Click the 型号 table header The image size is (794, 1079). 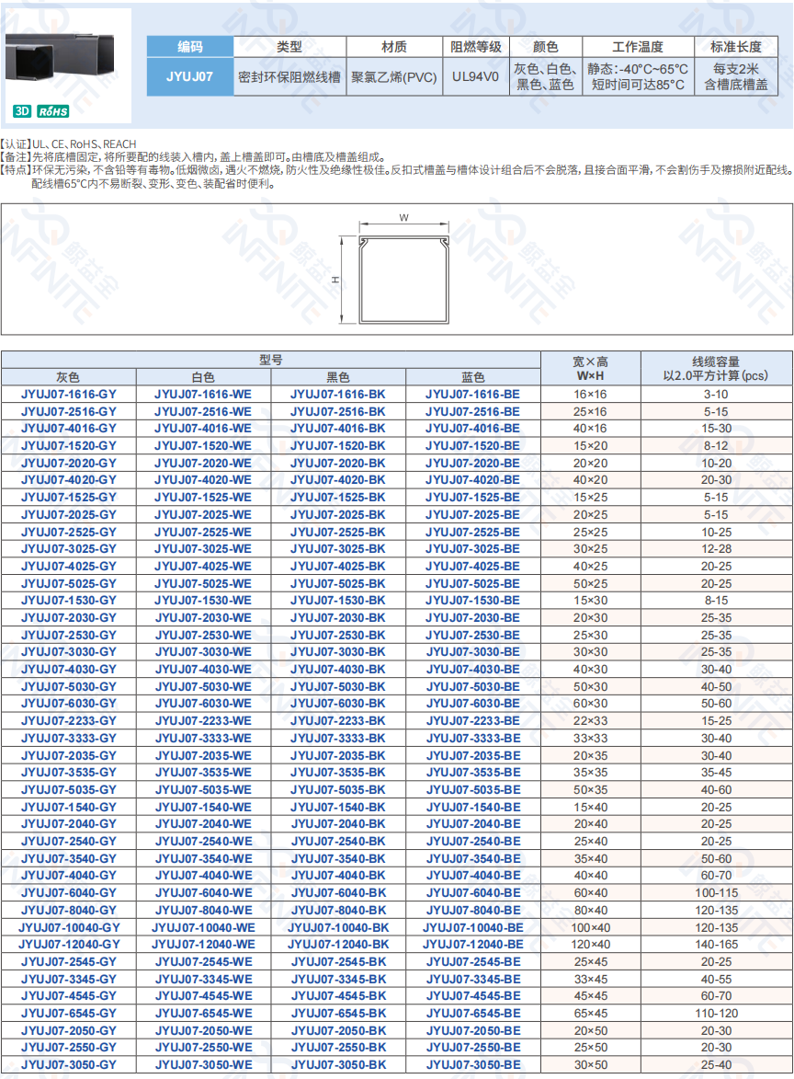tap(270, 360)
